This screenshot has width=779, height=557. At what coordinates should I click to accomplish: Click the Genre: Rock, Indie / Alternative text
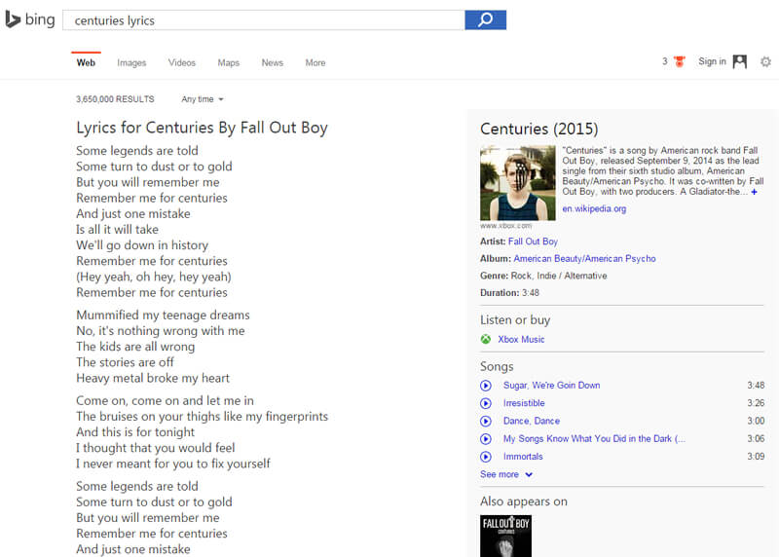tap(543, 276)
